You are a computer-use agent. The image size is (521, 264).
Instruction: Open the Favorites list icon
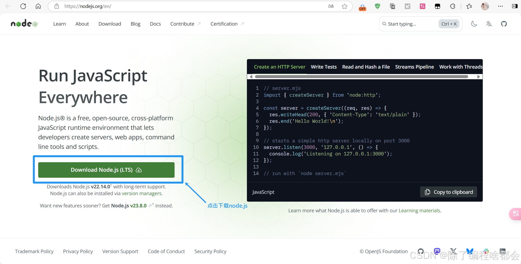(x=469, y=6)
